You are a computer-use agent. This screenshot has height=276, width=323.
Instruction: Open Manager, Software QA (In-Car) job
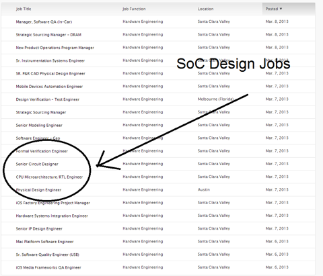tap(44, 21)
